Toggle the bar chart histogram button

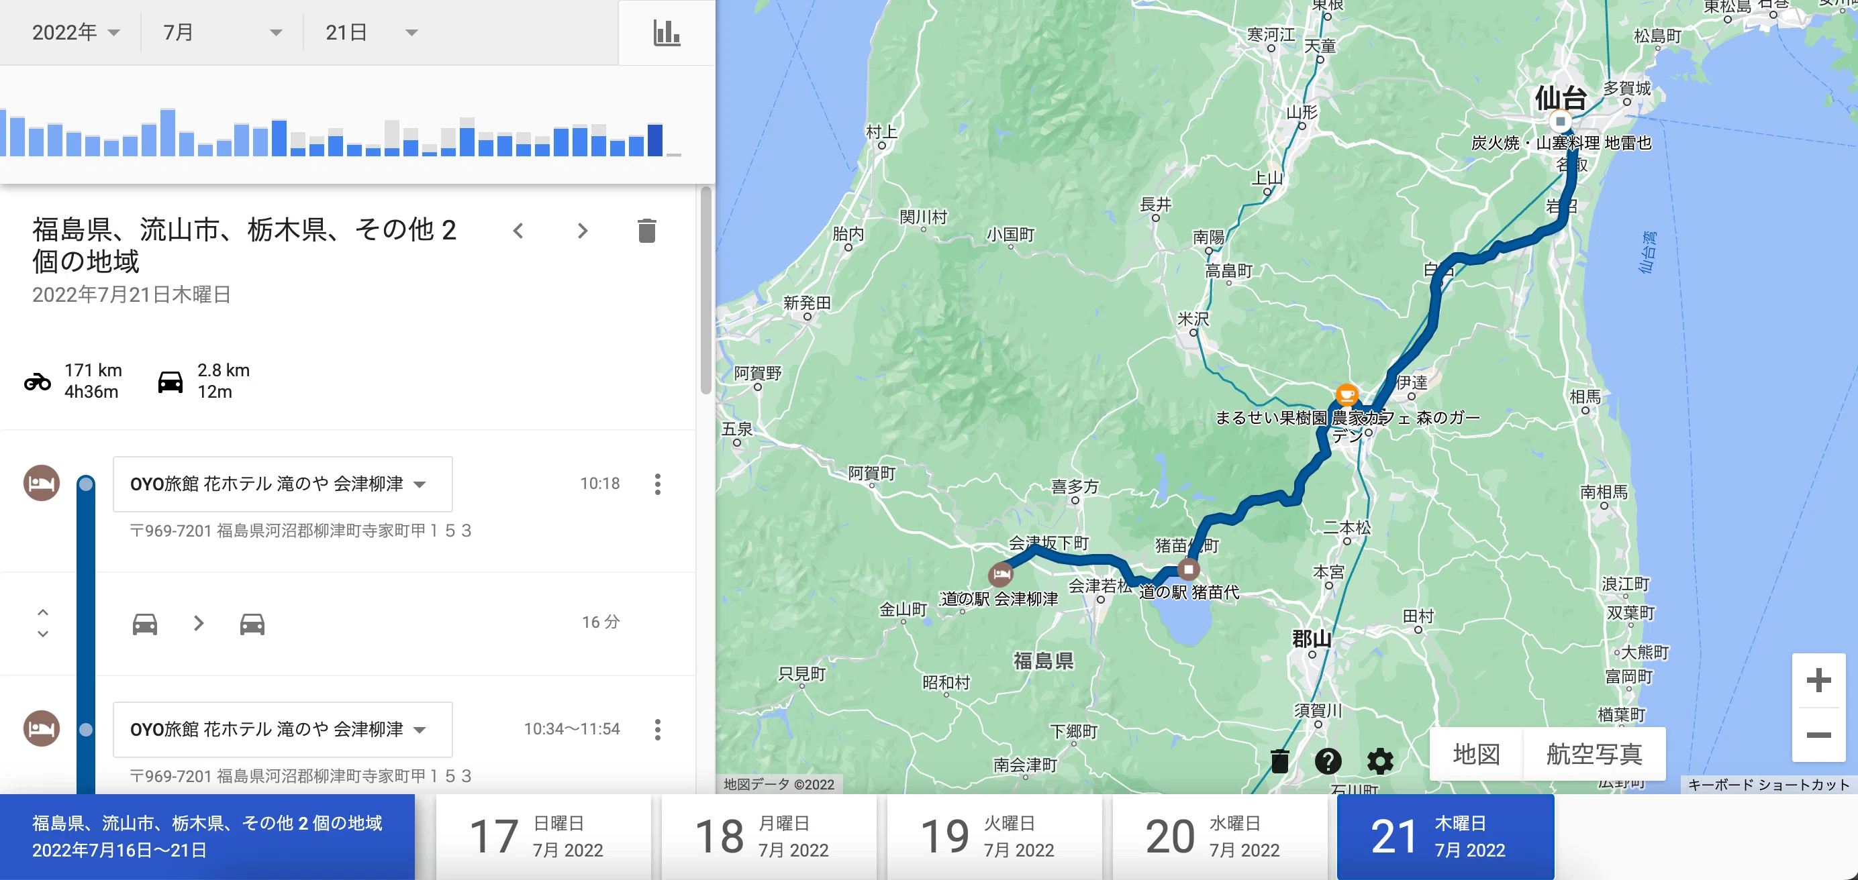tap(667, 32)
